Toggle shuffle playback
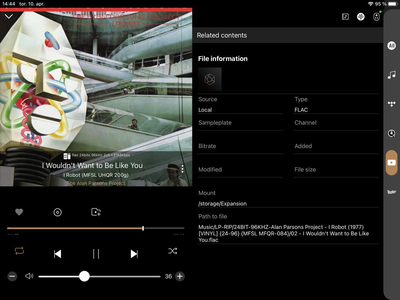Image resolution: width=400 pixels, height=300 pixels. pyautogui.click(x=172, y=251)
